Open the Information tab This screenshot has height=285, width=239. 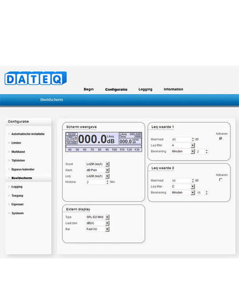tap(173, 89)
